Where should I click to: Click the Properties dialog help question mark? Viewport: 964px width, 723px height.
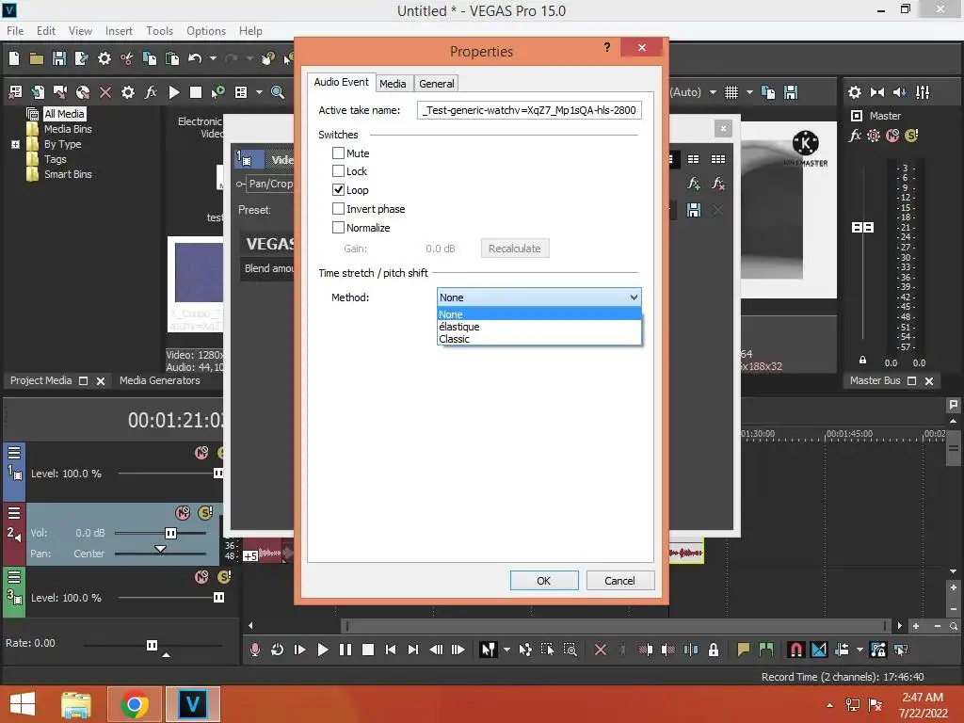pos(607,47)
